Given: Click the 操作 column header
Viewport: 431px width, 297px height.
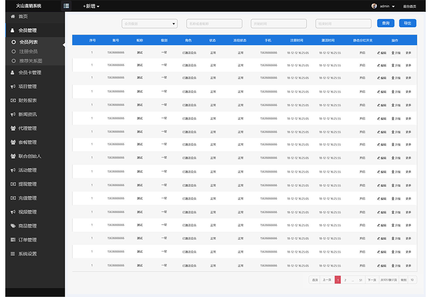Looking at the screenshot, I should [x=395, y=40].
